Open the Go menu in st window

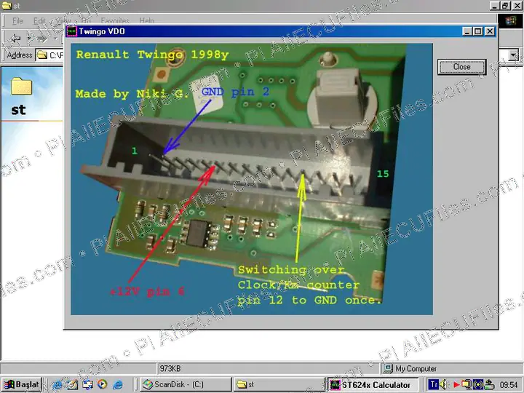86,21
